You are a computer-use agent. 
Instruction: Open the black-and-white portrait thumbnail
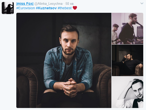127,92
